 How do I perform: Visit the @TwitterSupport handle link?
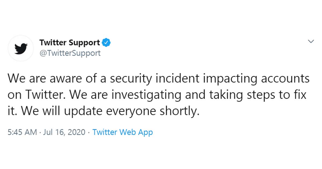pos(70,53)
